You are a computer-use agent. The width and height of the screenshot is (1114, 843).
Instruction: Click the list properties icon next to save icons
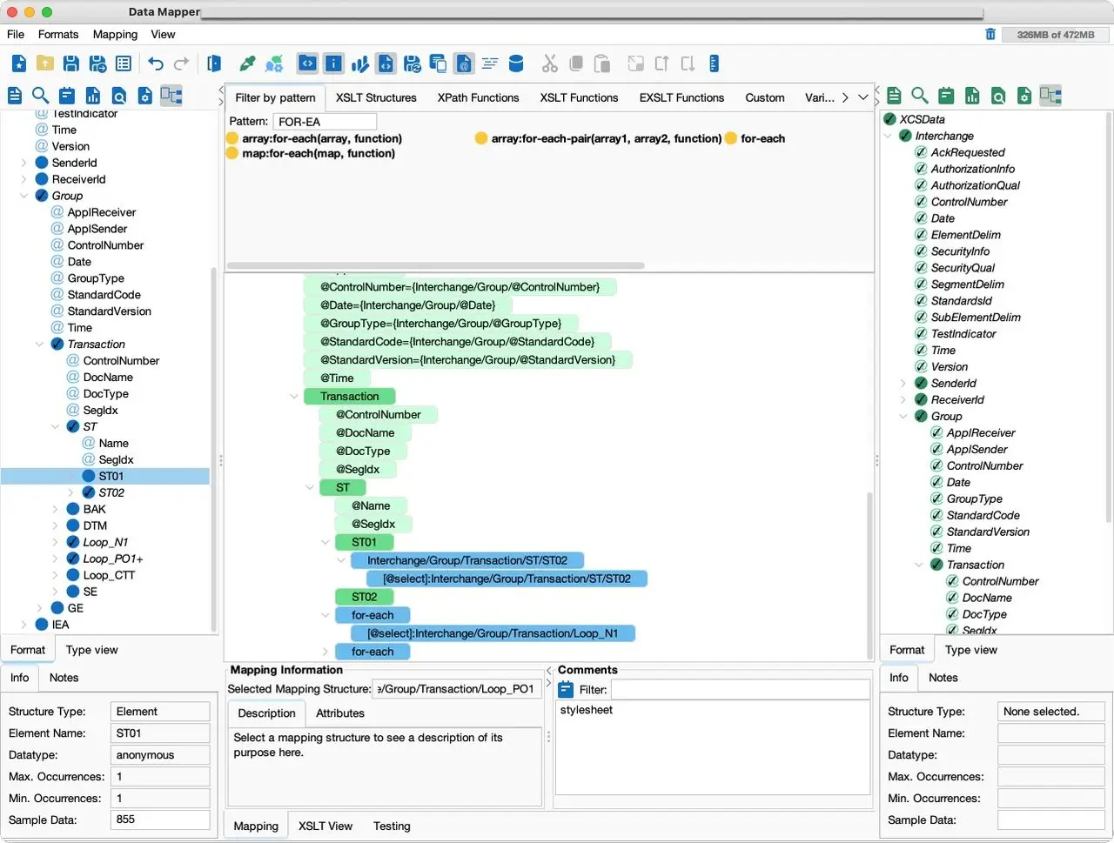click(x=124, y=64)
